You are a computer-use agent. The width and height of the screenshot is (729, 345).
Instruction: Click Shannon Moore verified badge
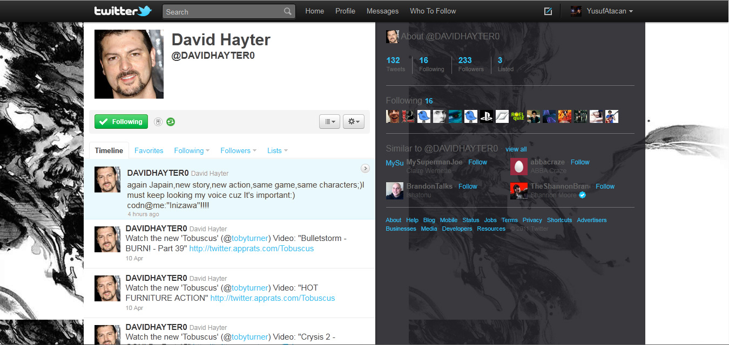coord(582,195)
